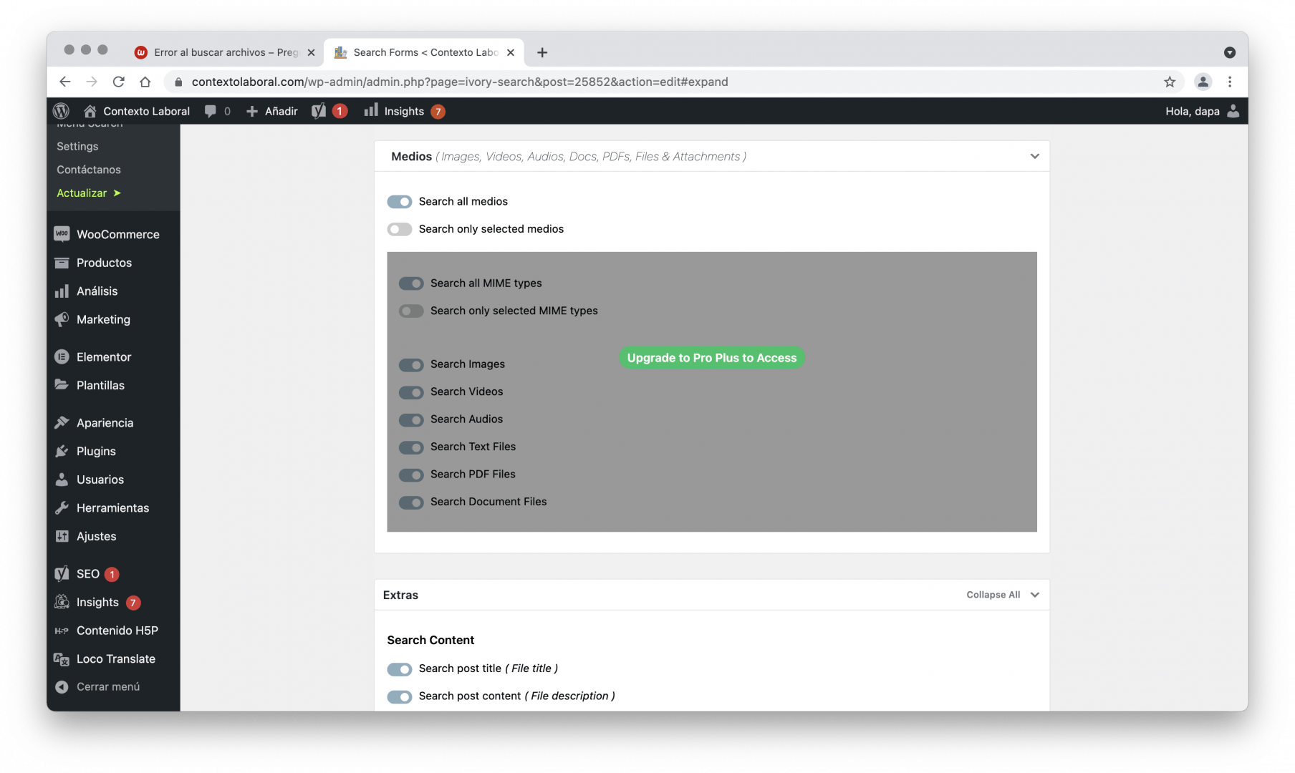Toggle the Search Audios switch
This screenshot has width=1295, height=773.
[411, 419]
